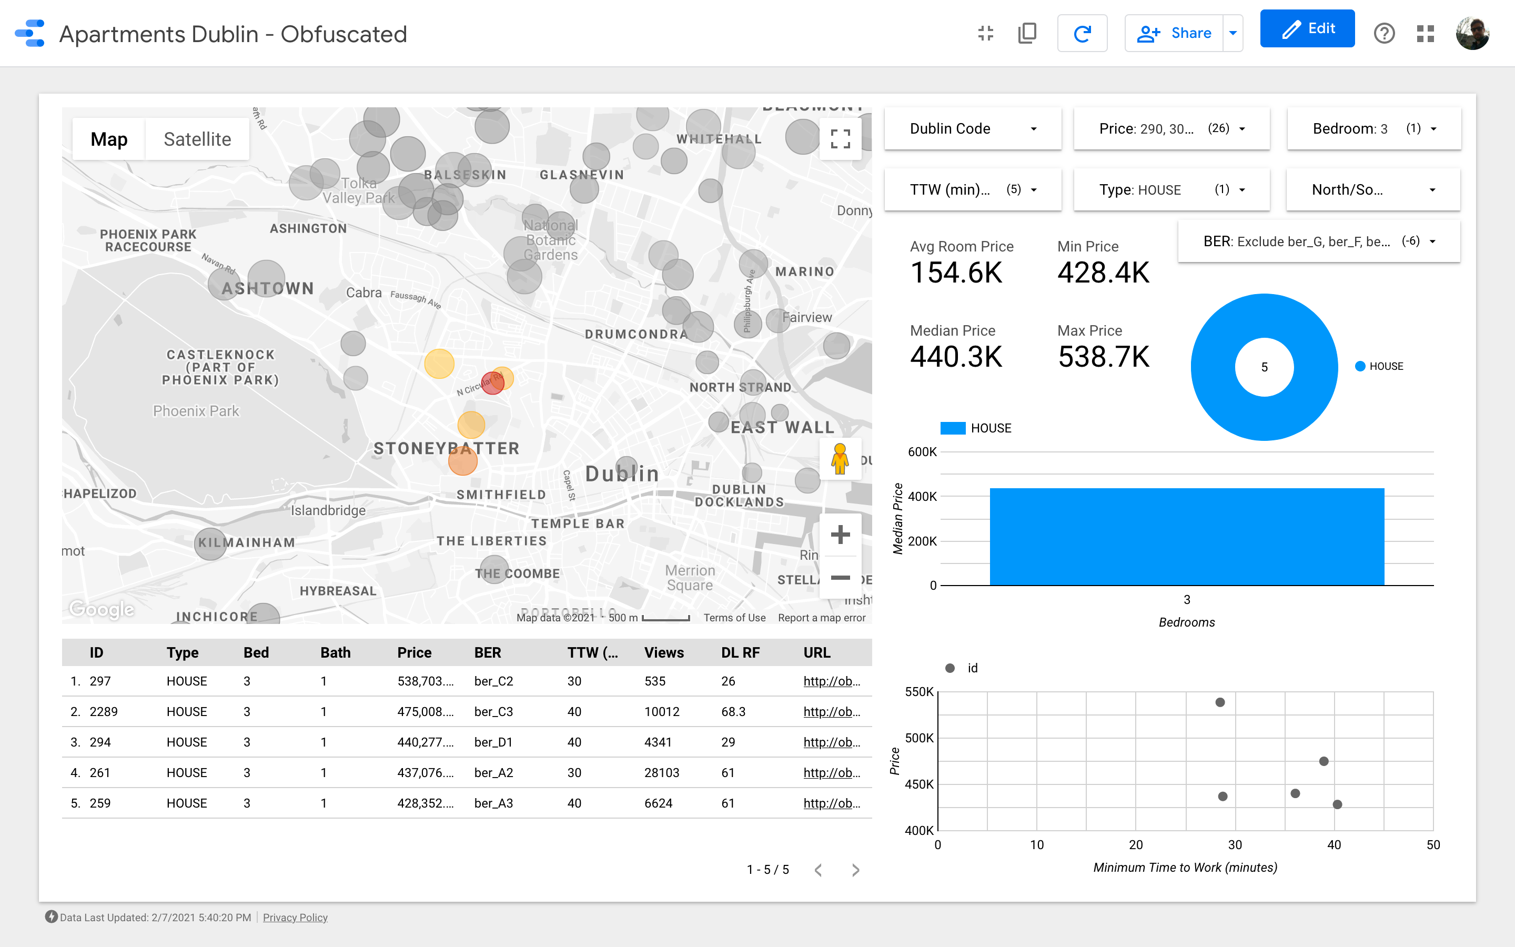1515x947 pixels.
Task: Open the user account avatar
Action: (x=1472, y=33)
